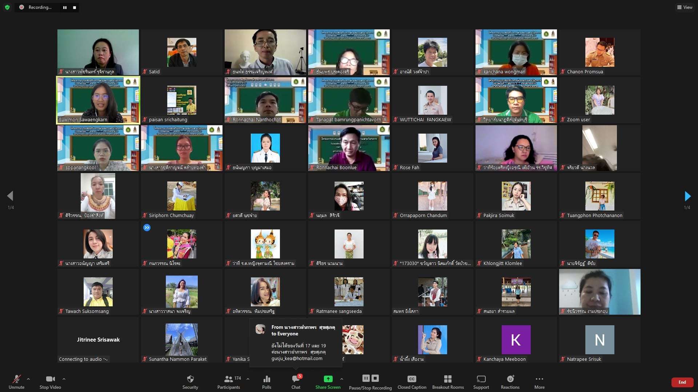The width and height of the screenshot is (698, 392).
Task: Open the Participants panel
Action: (229, 382)
